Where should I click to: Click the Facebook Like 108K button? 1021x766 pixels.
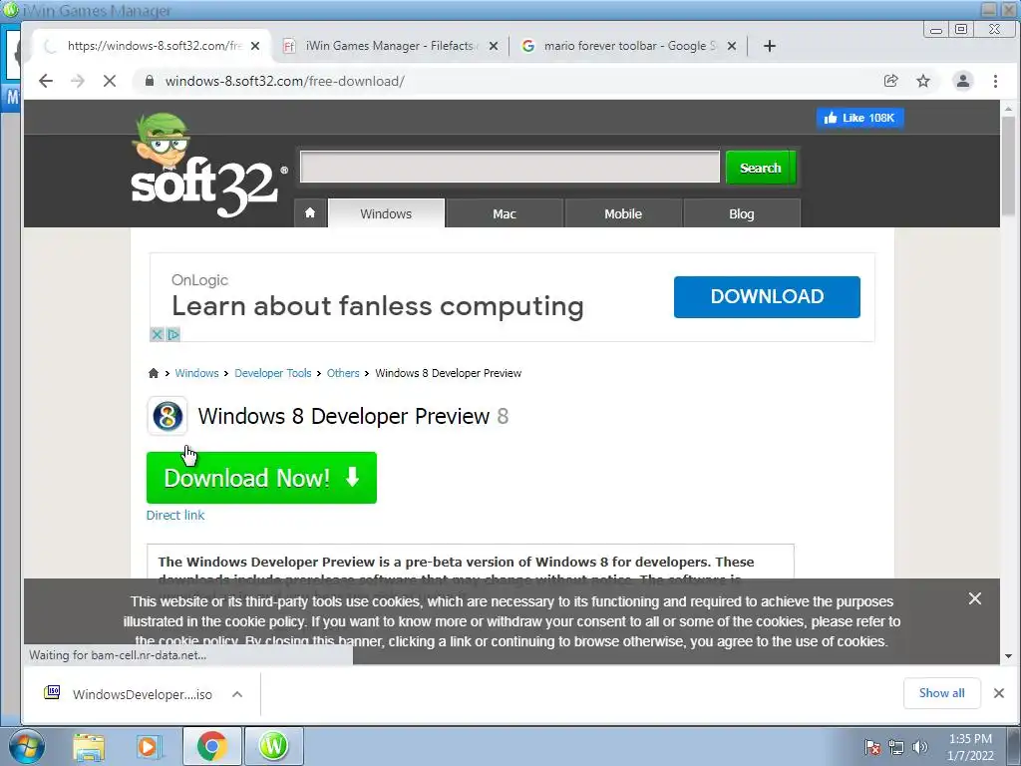(860, 118)
